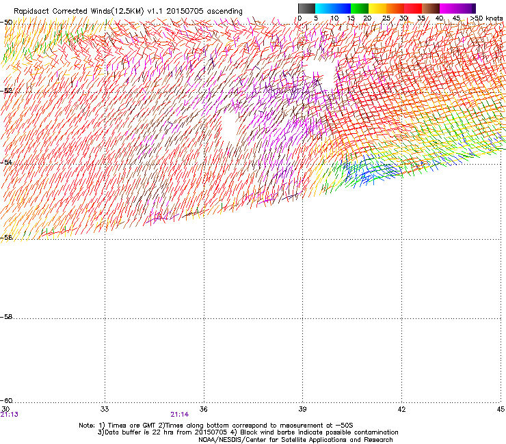This screenshot has width=506, height=444.
Task: Click the green 15-20 knots legend segment
Action: point(360,8)
